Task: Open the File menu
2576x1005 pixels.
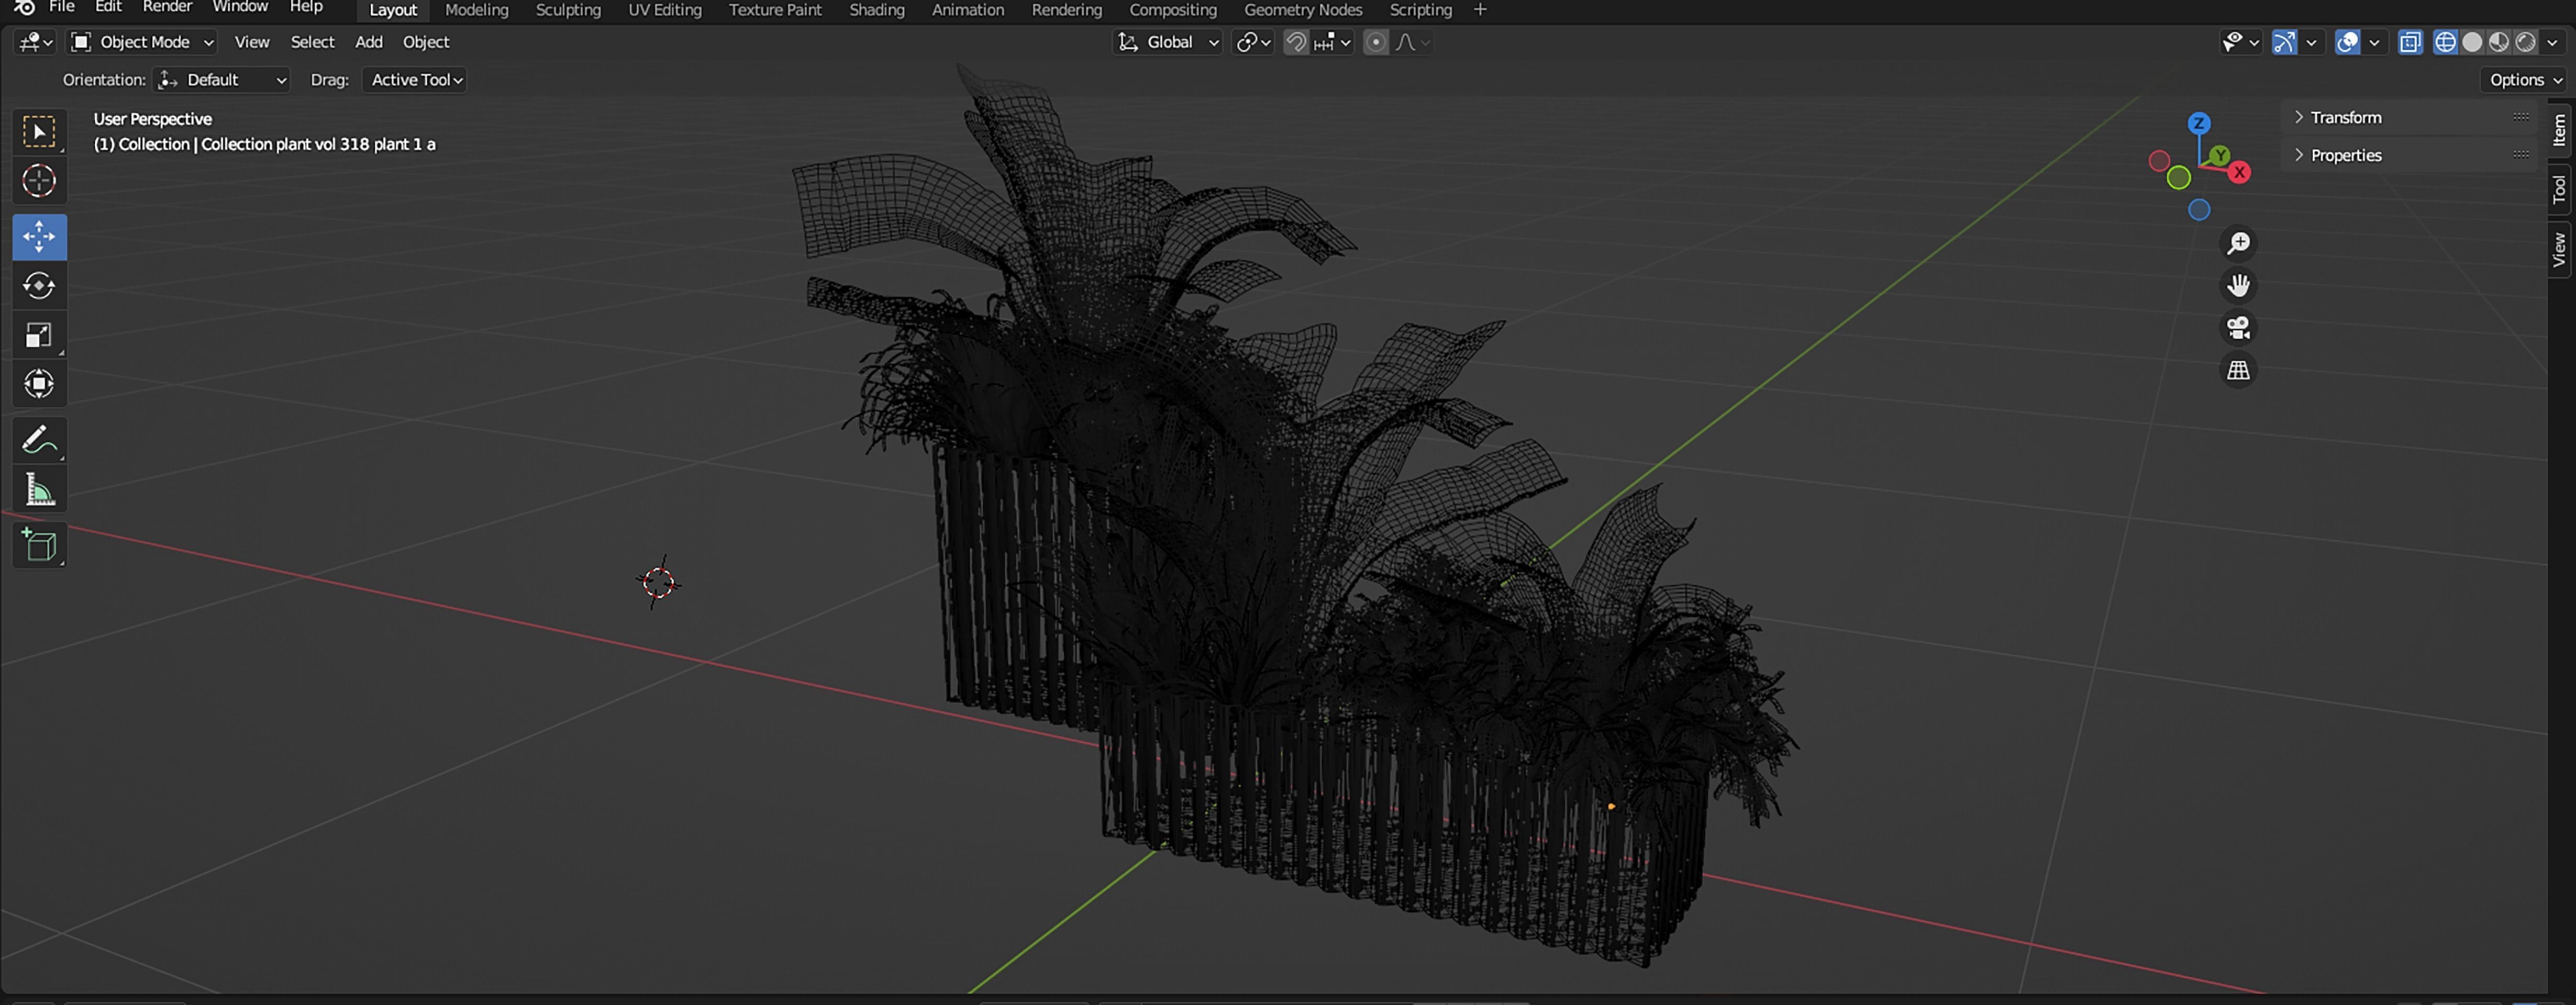Action: point(62,7)
